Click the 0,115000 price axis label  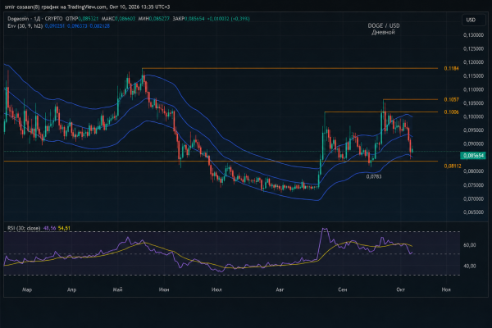[x=473, y=76]
